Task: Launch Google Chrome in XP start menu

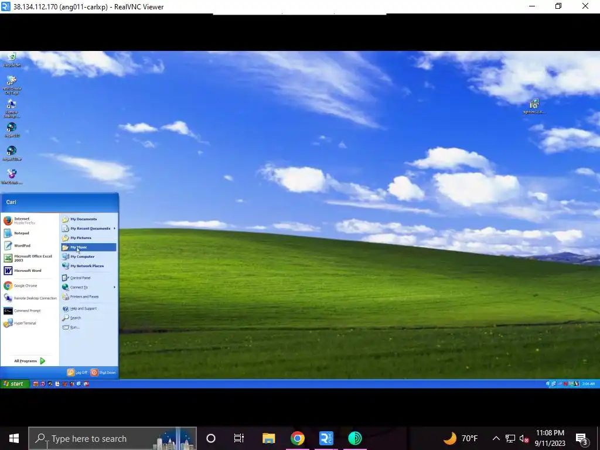Action: pyautogui.click(x=30, y=285)
